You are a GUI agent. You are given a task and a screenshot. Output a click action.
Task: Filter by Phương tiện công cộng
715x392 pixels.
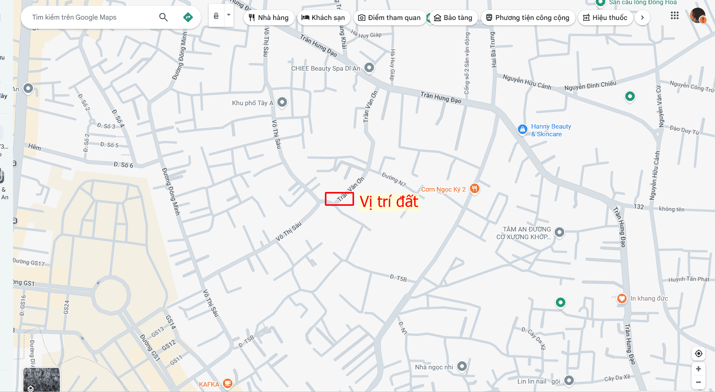pyautogui.click(x=528, y=18)
